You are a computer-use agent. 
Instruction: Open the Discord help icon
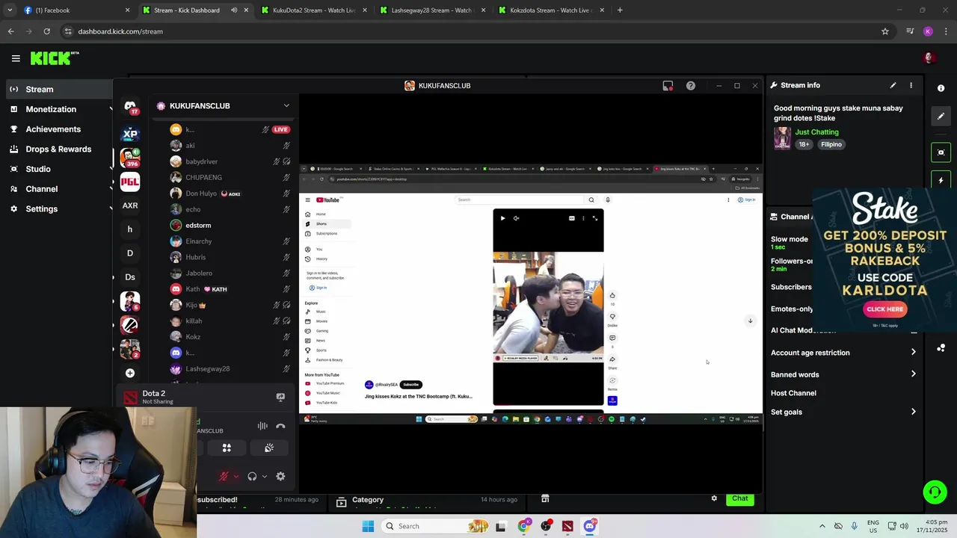click(691, 86)
